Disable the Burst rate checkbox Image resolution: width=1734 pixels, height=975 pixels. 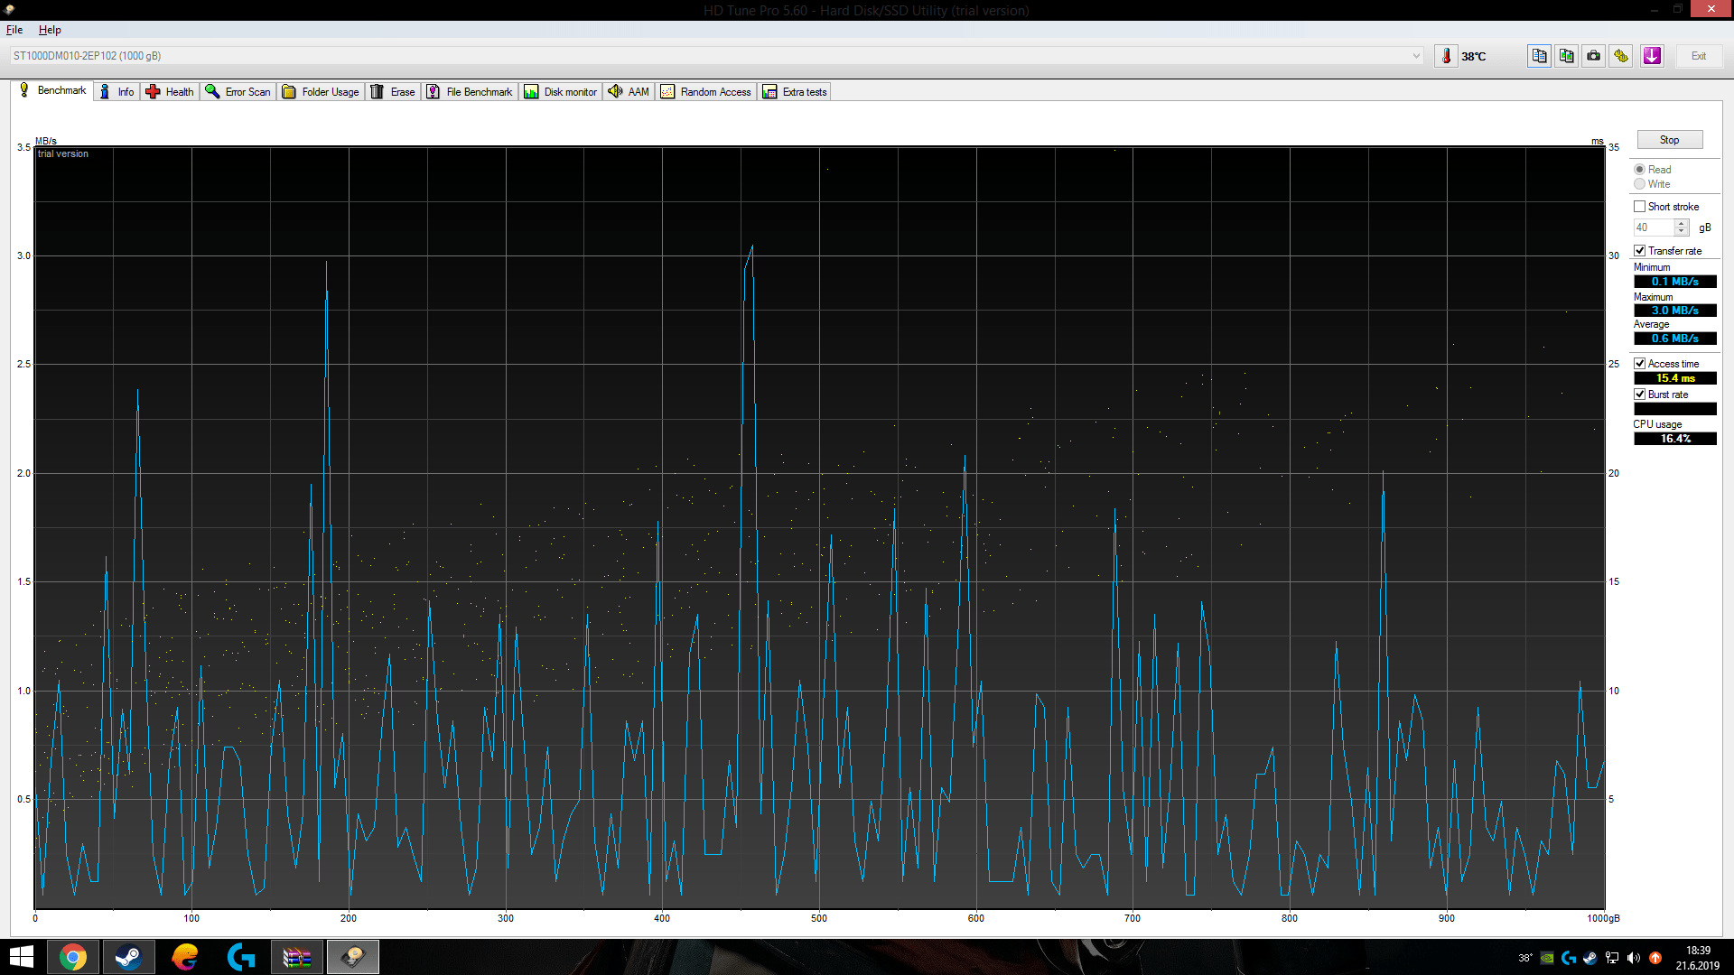(1639, 395)
